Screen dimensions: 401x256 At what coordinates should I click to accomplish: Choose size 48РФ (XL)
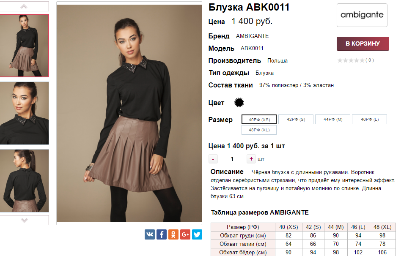pyautogui.click(x=259, y=130)
